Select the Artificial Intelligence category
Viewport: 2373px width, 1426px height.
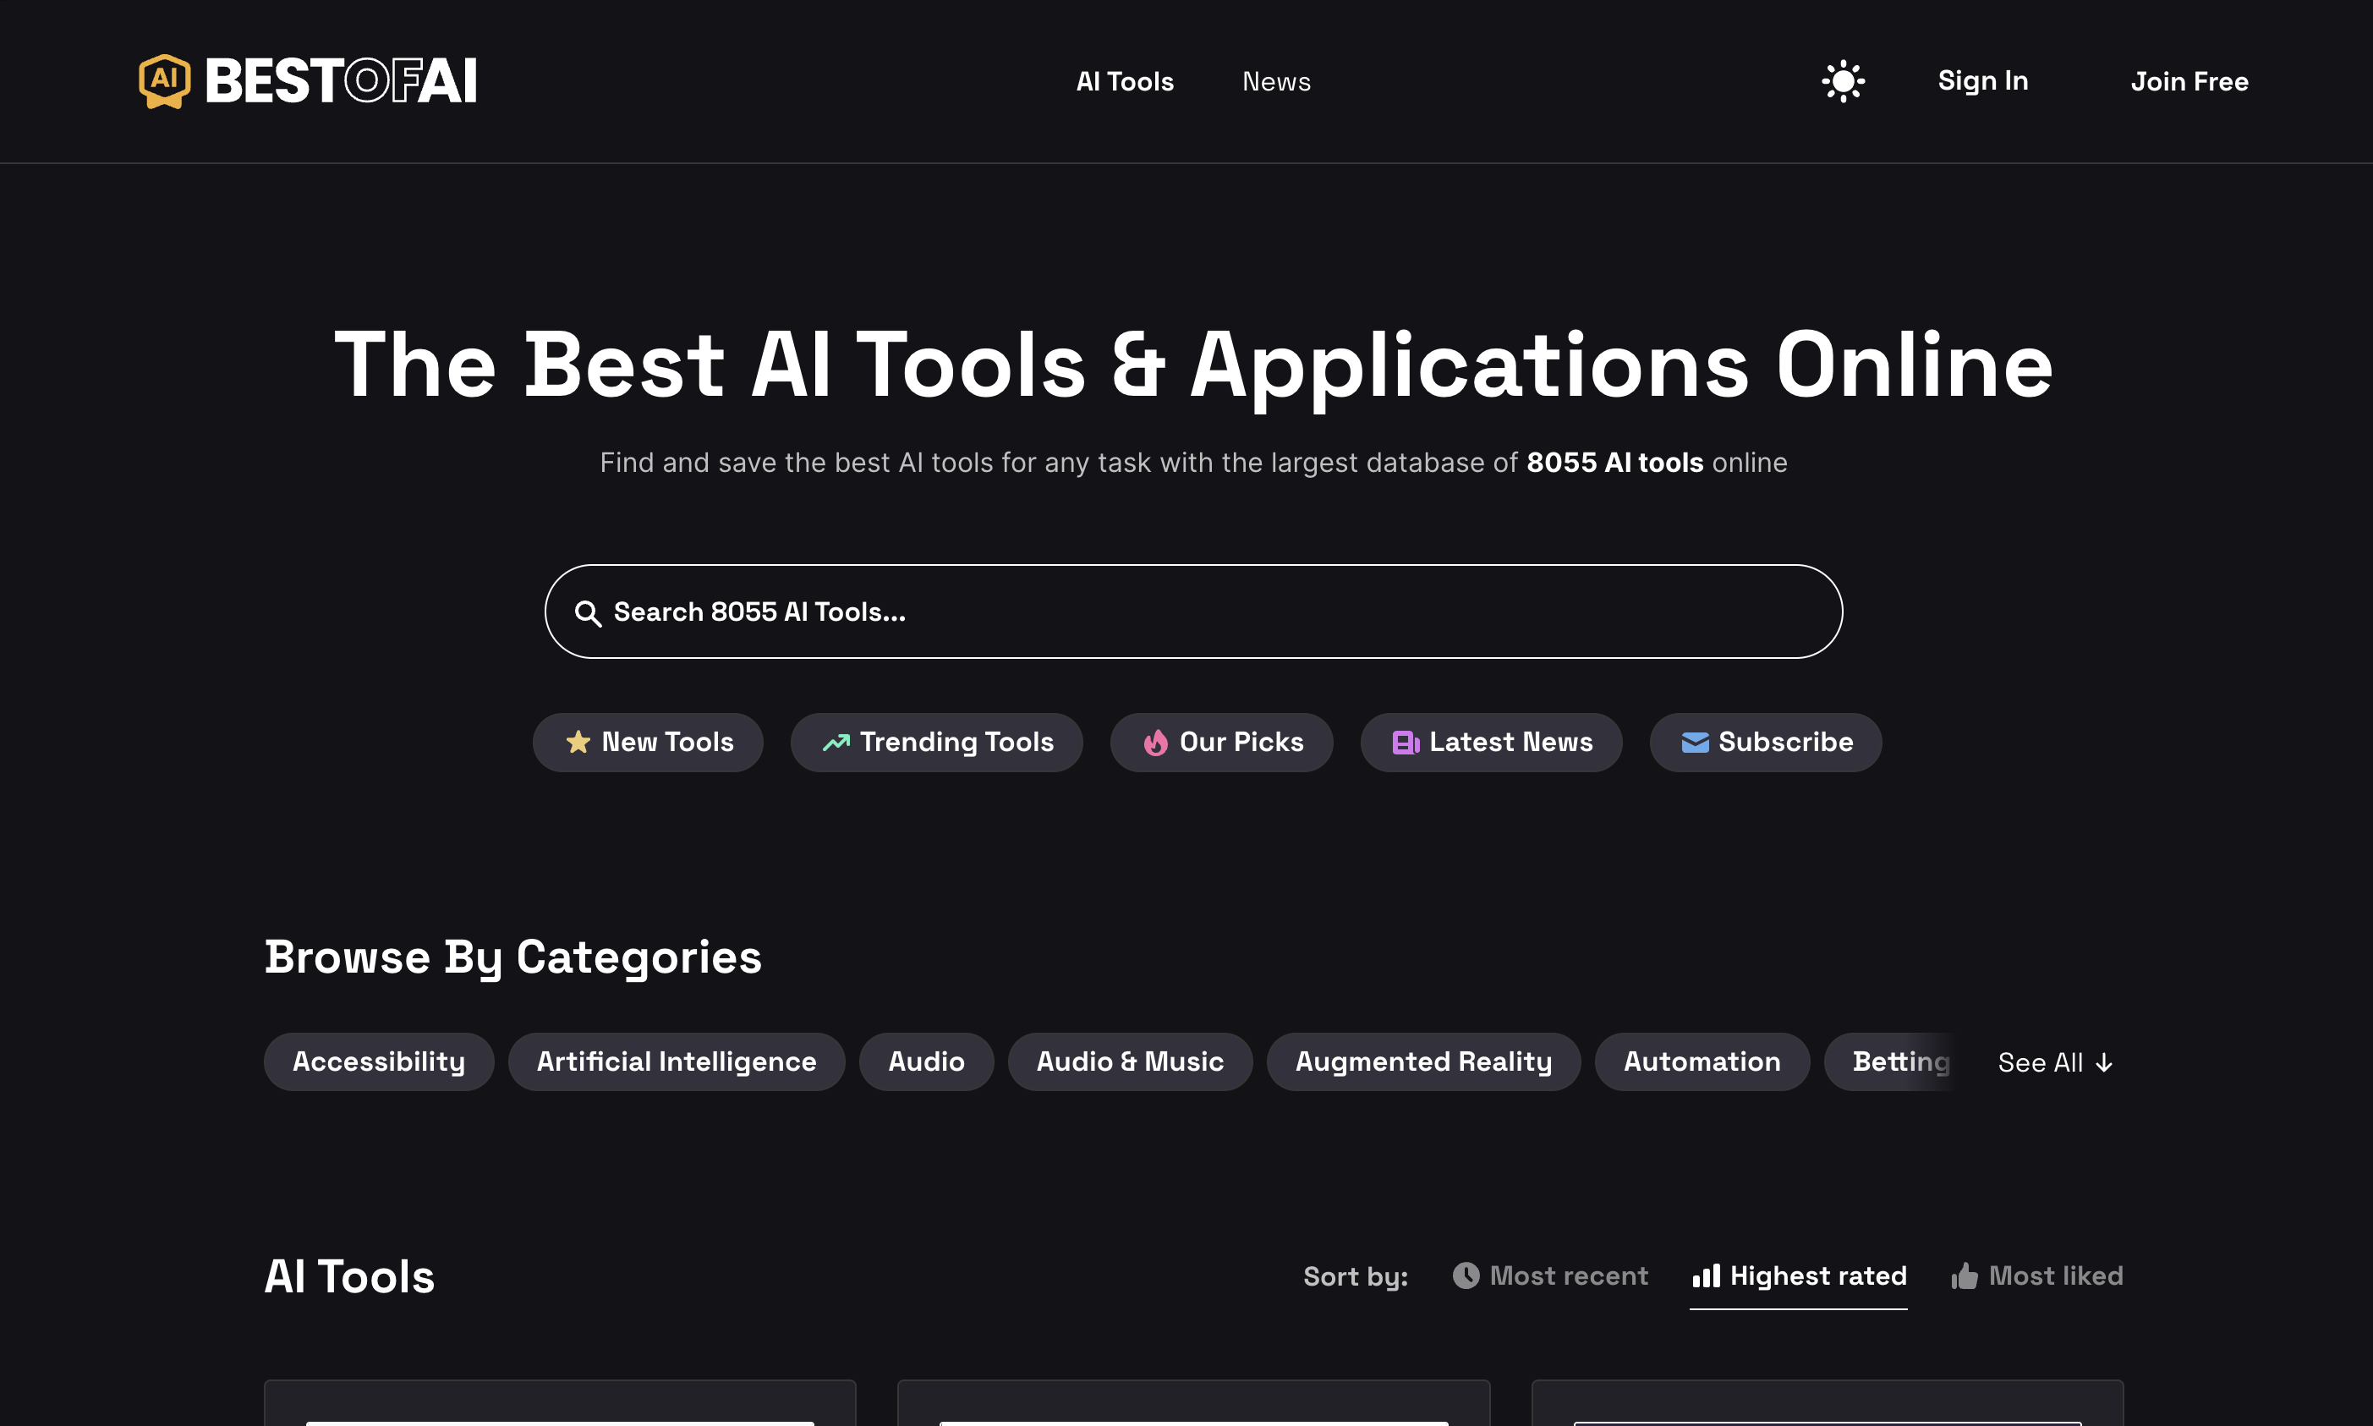(677, 1061)
